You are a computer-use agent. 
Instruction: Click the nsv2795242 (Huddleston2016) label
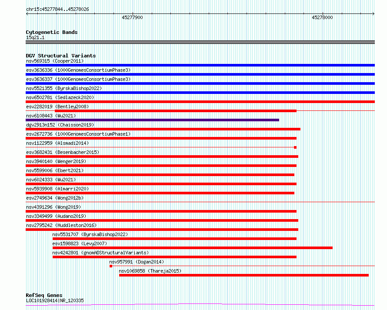[61, 225]
